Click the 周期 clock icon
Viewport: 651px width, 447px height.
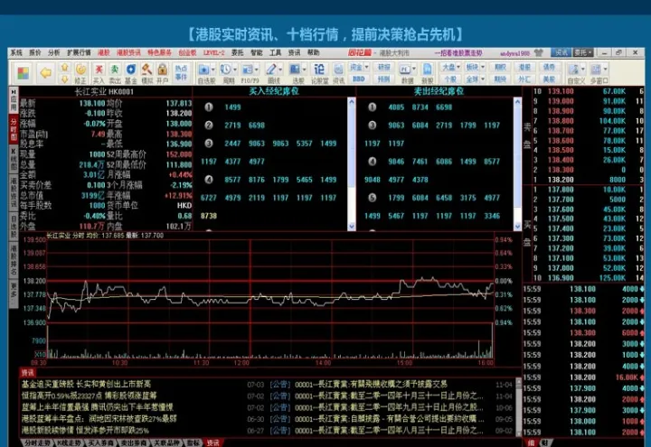point(225,70)
